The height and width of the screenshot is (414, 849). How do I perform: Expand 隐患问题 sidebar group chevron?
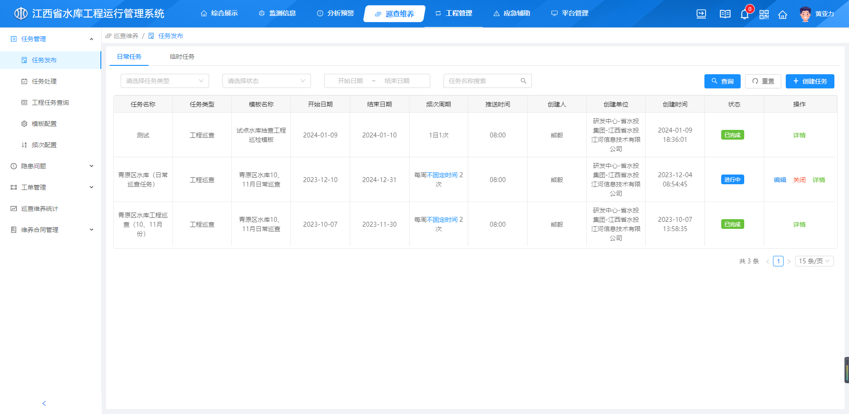pos(92,166)
